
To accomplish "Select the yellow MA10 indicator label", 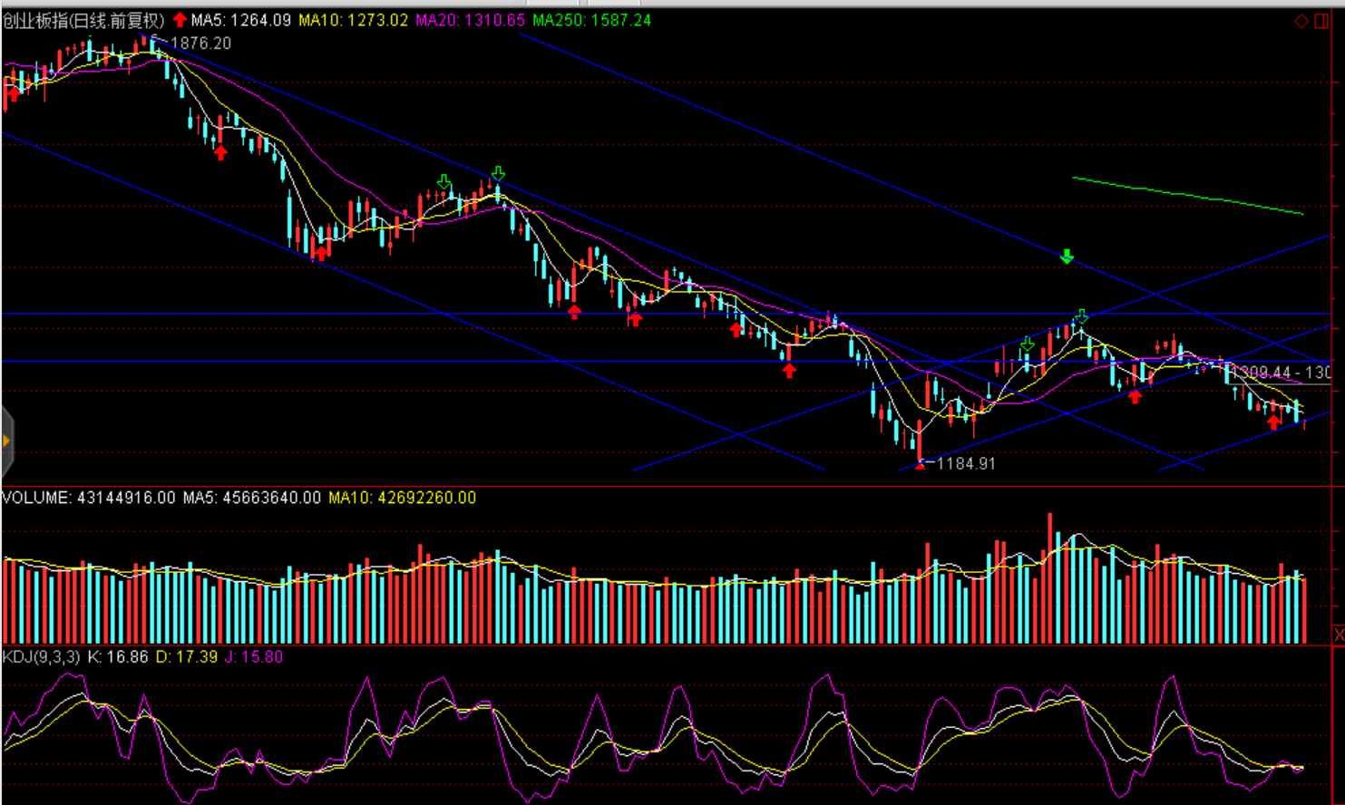I will tap(354, 20).
